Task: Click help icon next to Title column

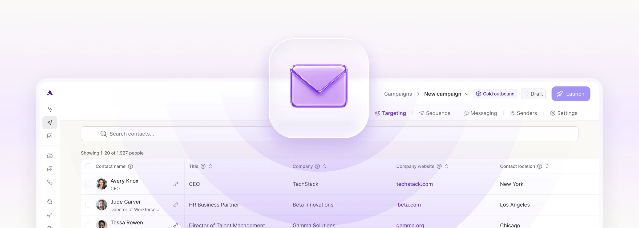Action: 203,166
